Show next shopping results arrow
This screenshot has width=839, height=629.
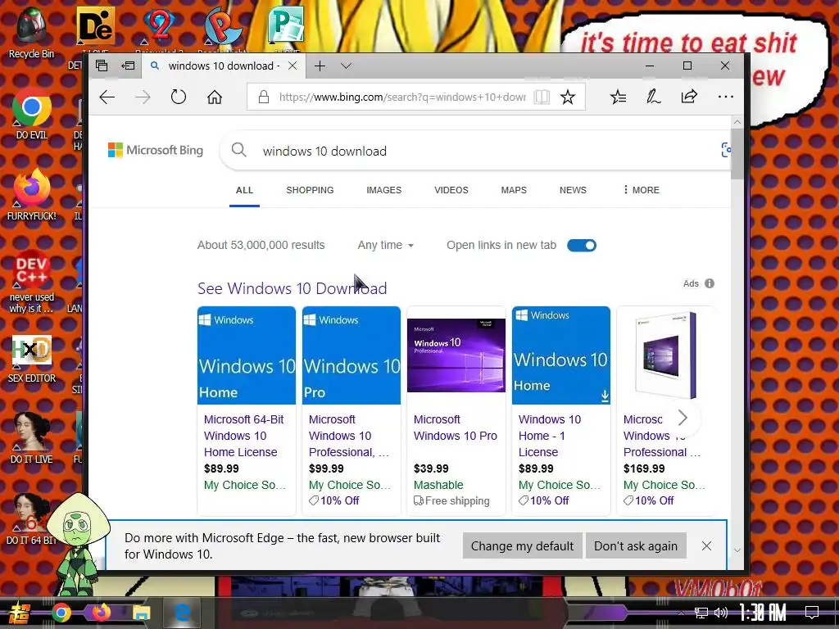tap(682, 417)
